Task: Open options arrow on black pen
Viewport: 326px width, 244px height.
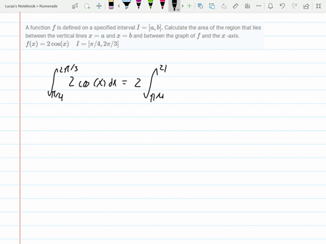Action: click(178, 9)
